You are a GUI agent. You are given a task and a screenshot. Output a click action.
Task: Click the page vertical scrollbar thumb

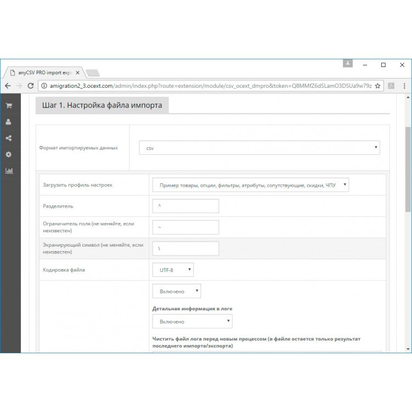tap(408, 169)
